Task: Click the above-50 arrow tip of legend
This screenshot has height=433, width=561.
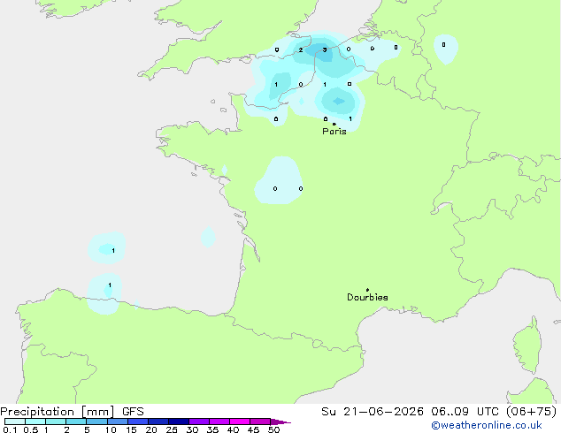Action: coord(280,422)
